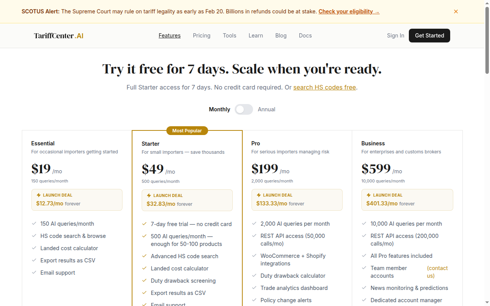Go to the Pricing section
Image resolution: width=490 pixels, height=306 pixels.
click(x=202, y=35)
